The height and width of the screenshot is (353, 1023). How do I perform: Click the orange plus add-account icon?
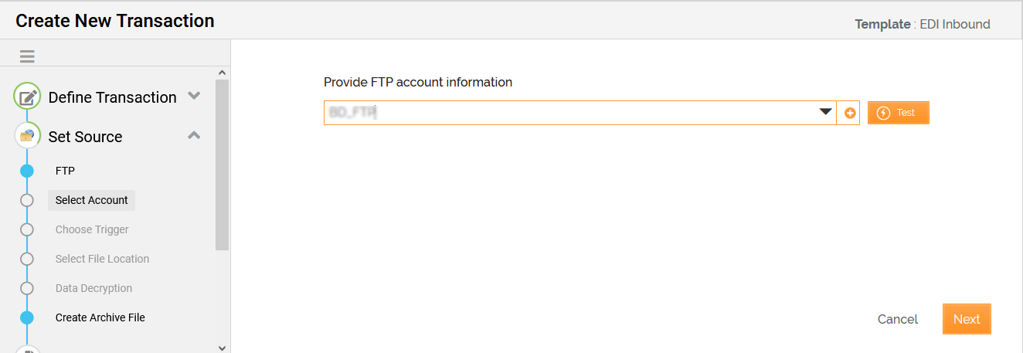pos(850,113)
